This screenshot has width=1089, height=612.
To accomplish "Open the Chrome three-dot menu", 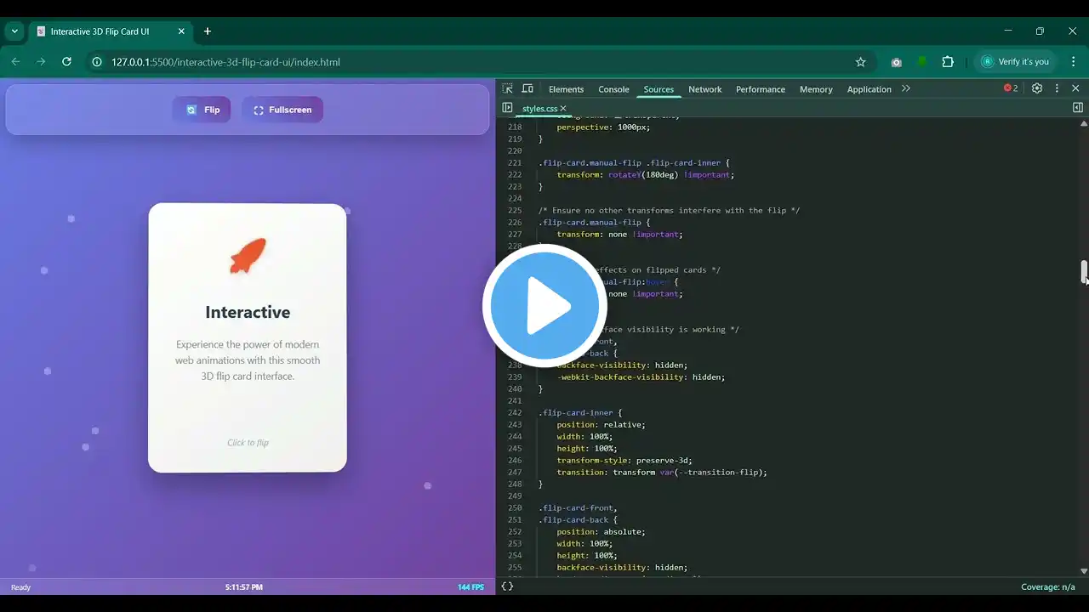I will pos(1072,62).
